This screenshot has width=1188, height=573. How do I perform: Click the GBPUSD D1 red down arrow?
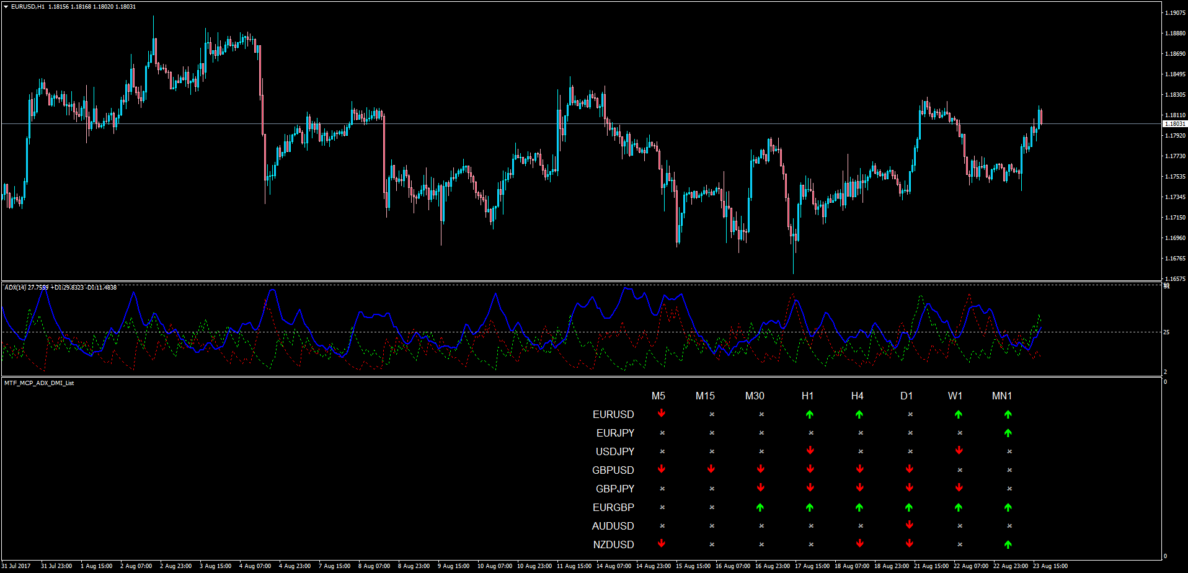point(910,469)
